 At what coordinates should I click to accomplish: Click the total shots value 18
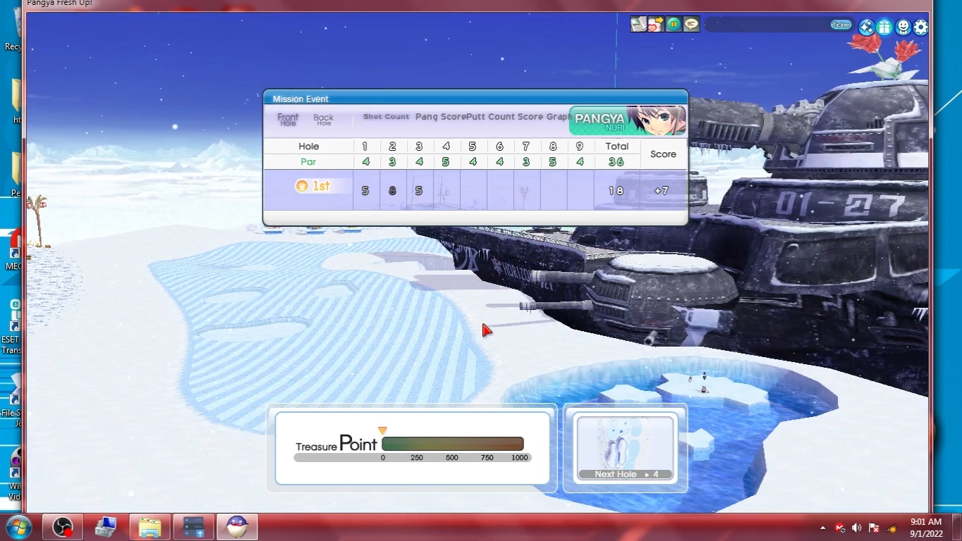(616, 191)
